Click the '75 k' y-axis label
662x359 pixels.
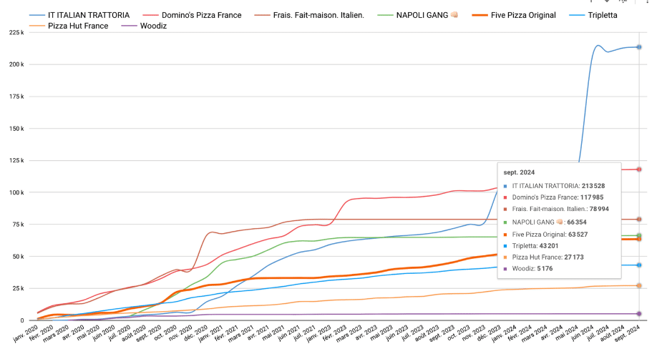tap(18, 225)
